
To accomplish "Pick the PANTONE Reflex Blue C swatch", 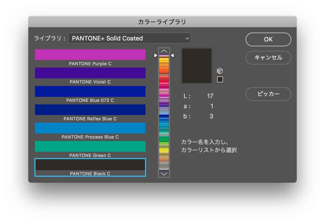I will [90, 110].
